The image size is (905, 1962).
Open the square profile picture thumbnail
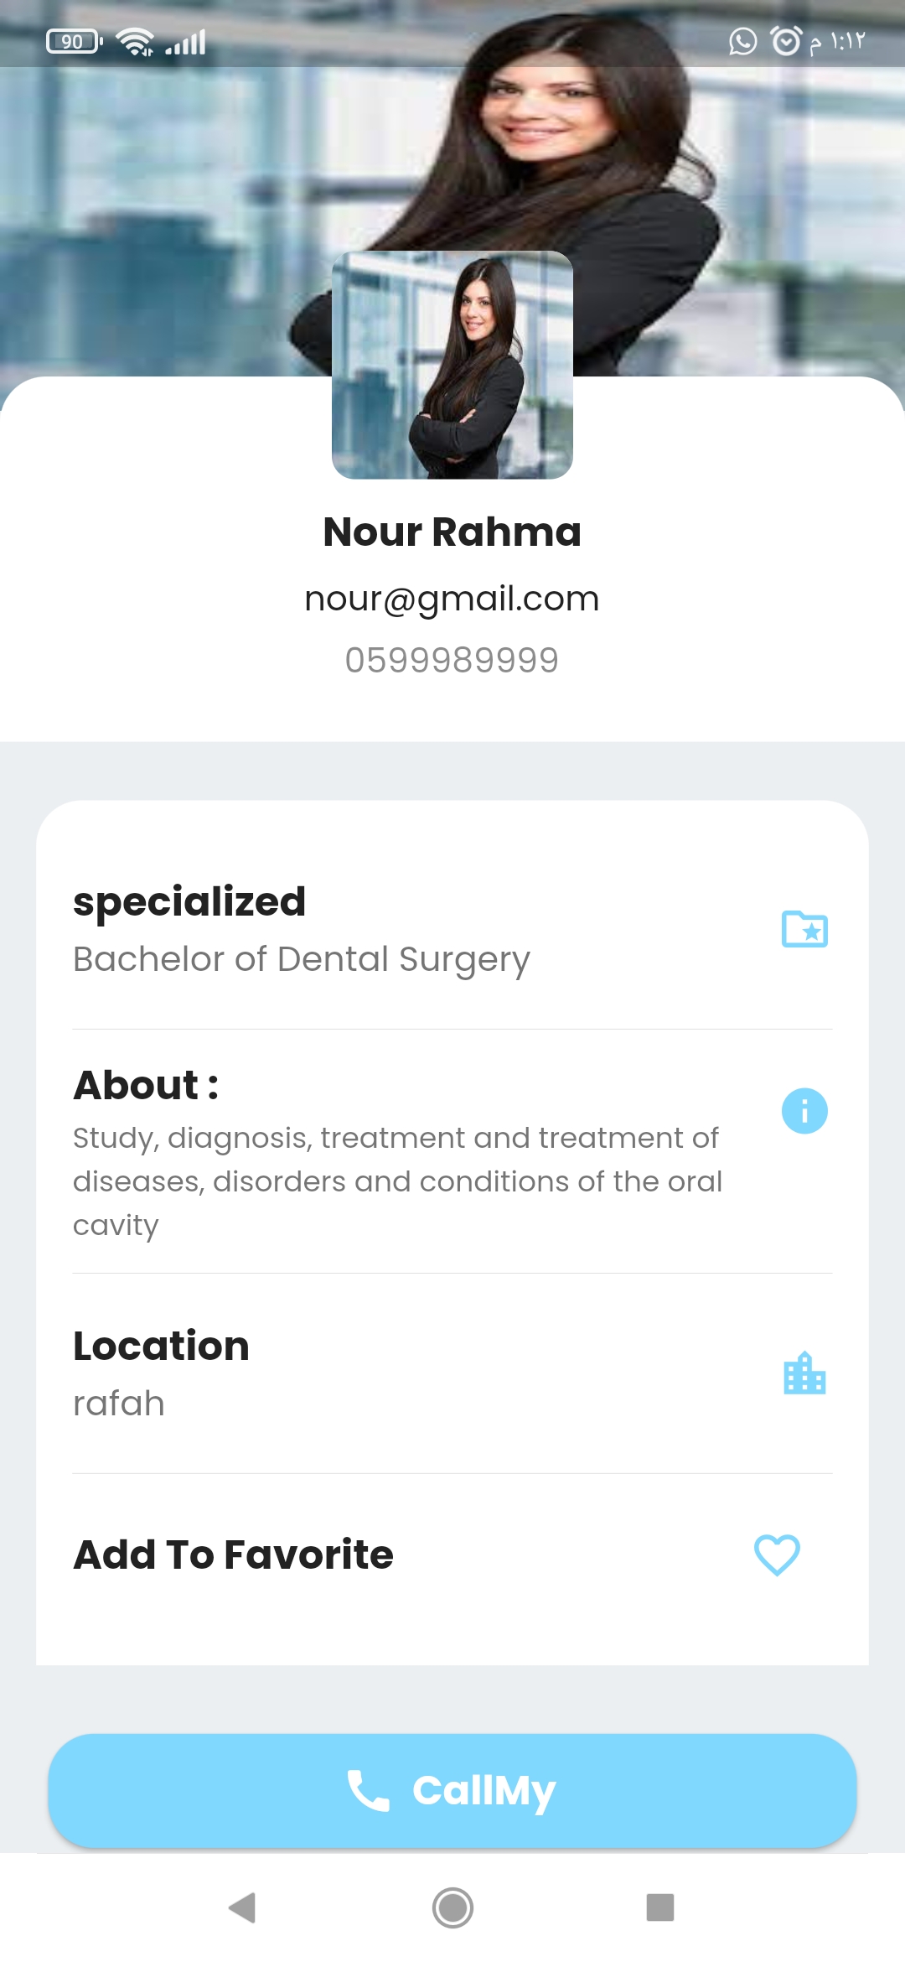(x=452, y=366)
